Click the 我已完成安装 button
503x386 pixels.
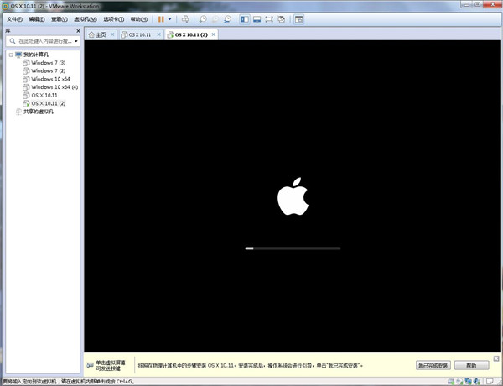pyautogui.click(x=433, y=365)
